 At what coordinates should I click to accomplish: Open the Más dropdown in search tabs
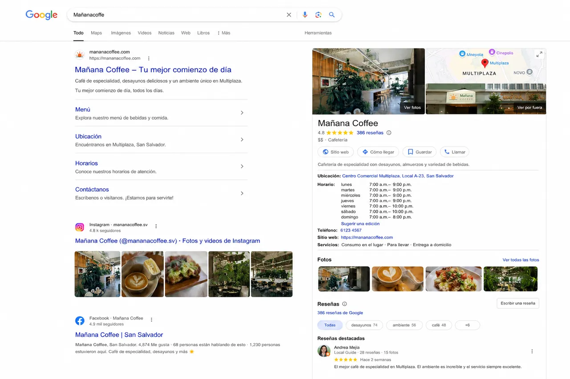pyautogui.click(x=224, y=33)
